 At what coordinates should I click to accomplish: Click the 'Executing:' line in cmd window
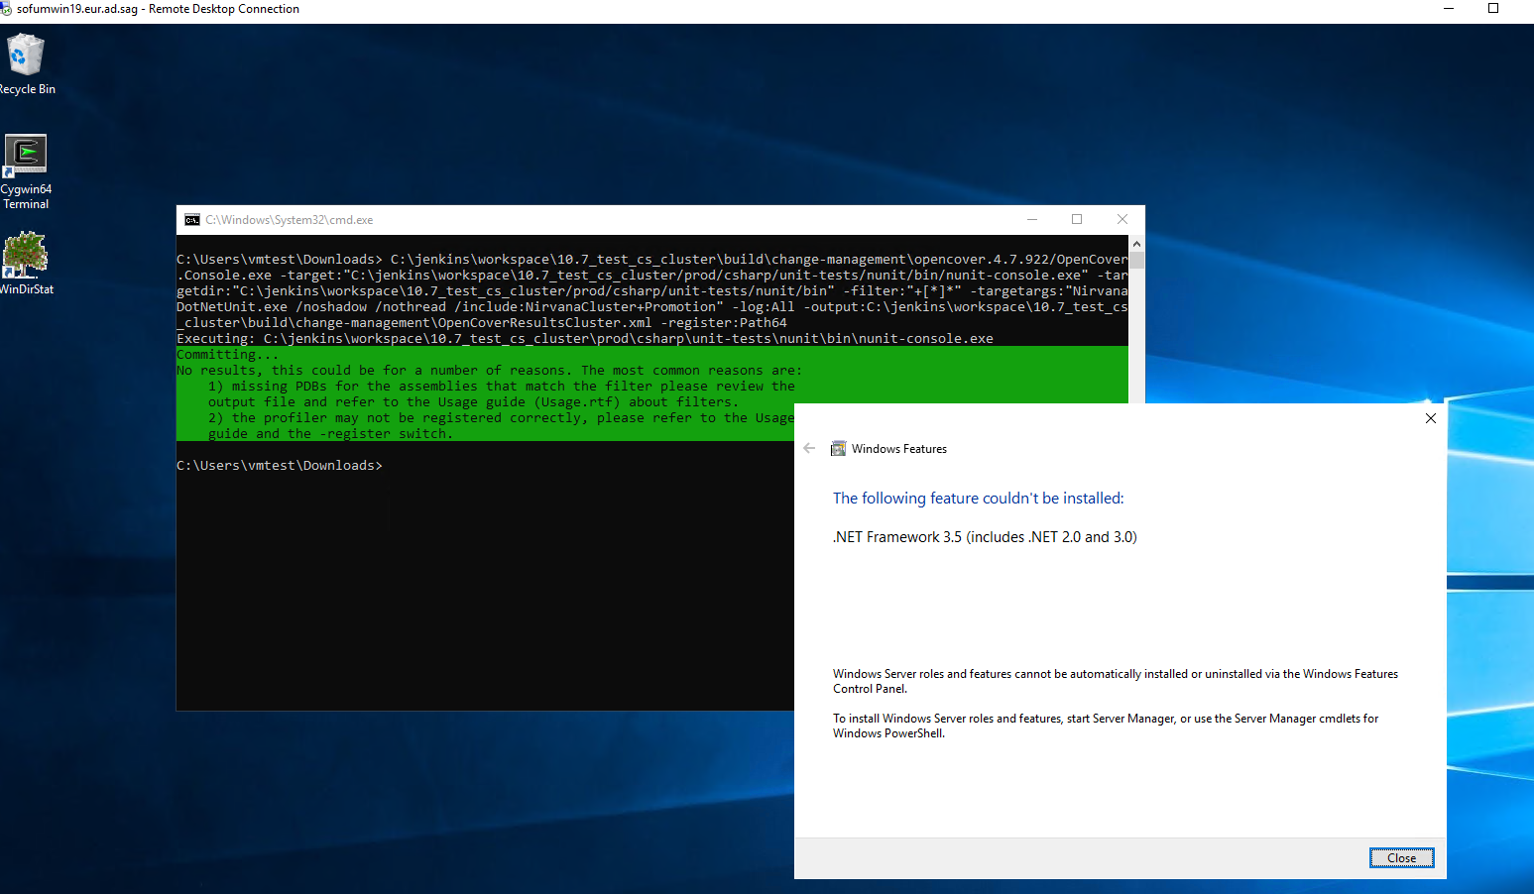pos(585,339)
